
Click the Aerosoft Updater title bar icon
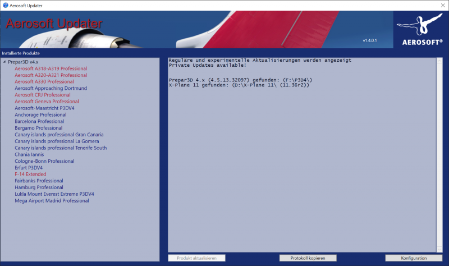pyautogui.click(x=6, y=5)
